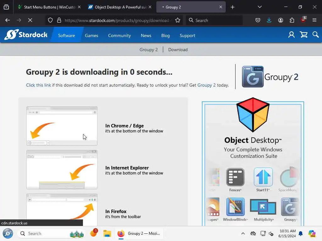Click the URL address bar
322x241 pixels.
[116, 20]
